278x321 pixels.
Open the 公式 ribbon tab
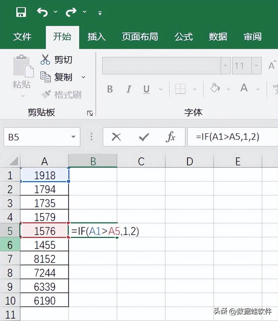(x=183, y=37)
